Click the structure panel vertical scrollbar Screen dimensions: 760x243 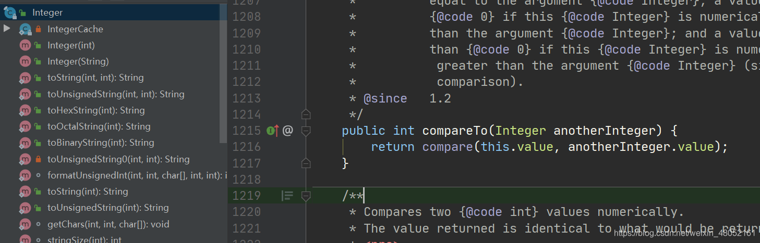pos(223,73)
